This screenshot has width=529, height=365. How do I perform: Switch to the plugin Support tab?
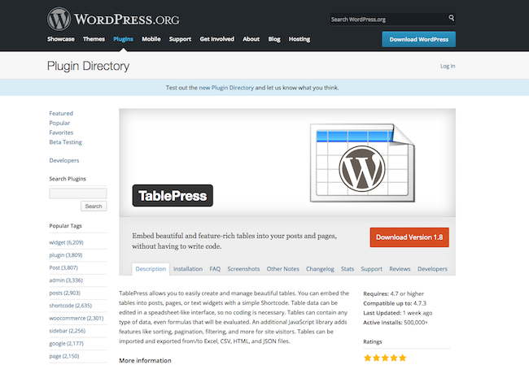(372, 269)
